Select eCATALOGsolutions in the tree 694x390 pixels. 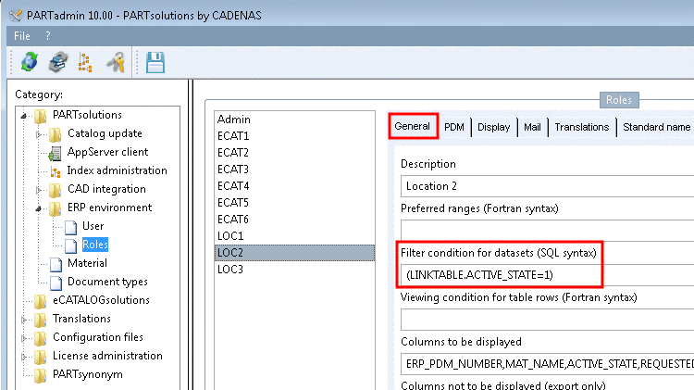101,300
